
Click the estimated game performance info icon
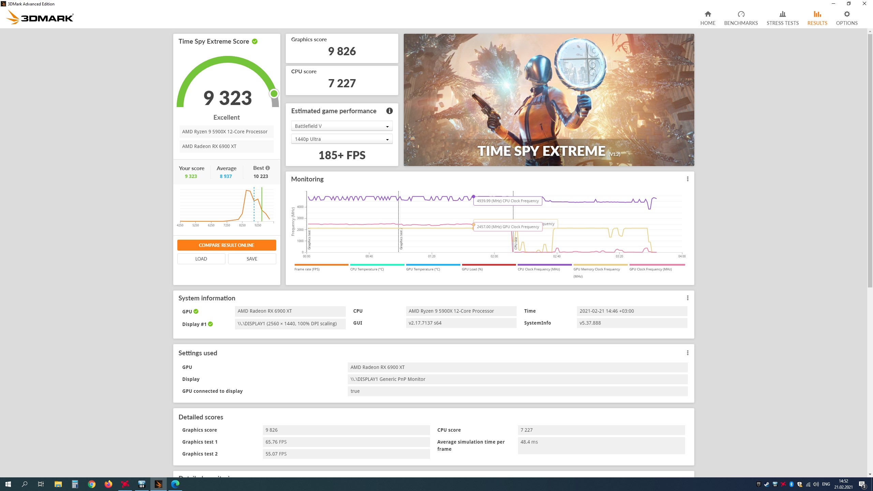(389, 111)
